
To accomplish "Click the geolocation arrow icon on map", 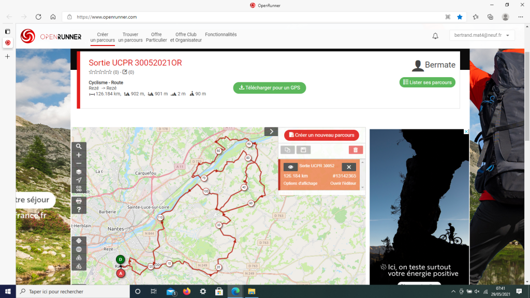I will 79,180.
